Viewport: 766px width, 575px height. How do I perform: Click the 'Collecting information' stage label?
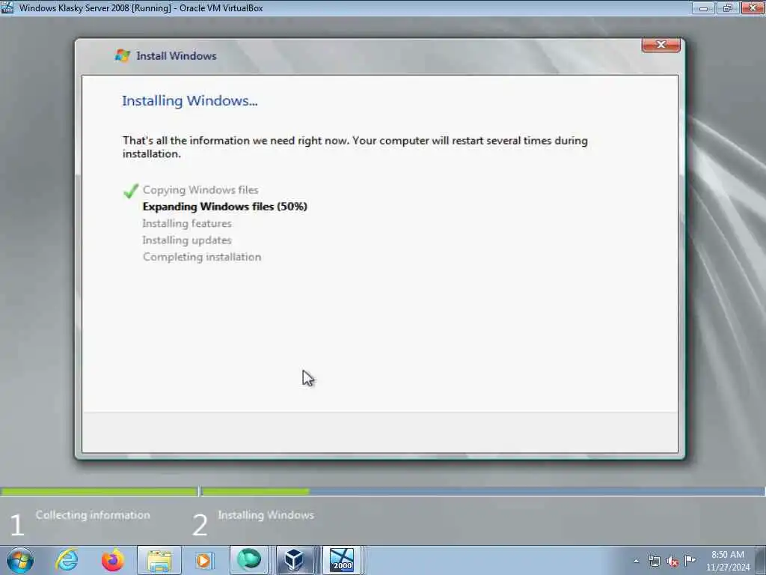pos(93,515)
